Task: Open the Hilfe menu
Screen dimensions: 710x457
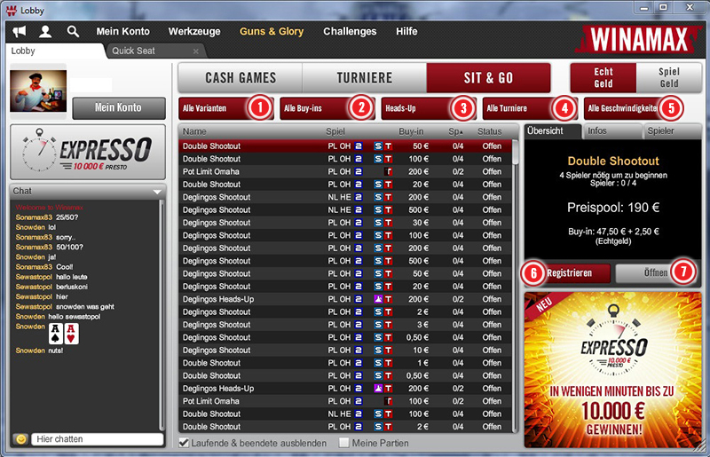Action: tap(406, 31)
